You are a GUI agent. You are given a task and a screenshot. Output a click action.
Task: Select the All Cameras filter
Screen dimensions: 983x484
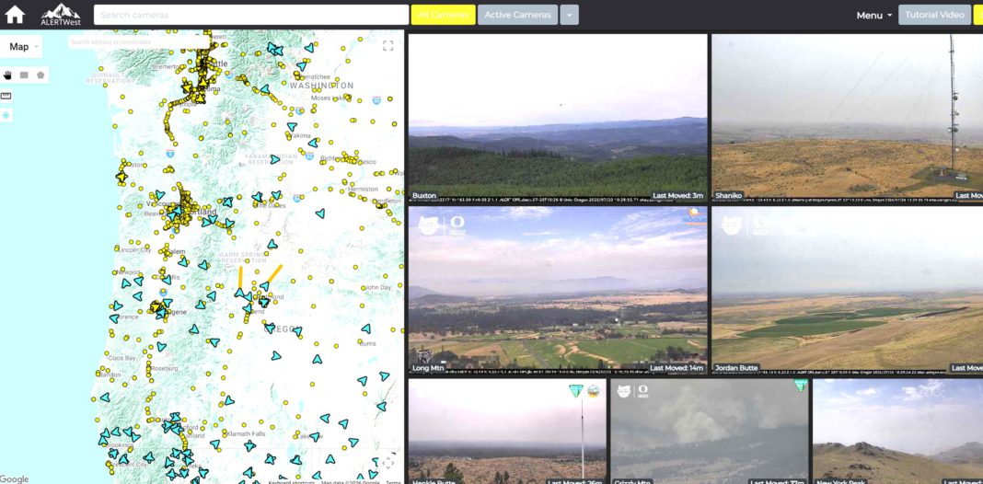pyautogui.click(x=444, y=15)
